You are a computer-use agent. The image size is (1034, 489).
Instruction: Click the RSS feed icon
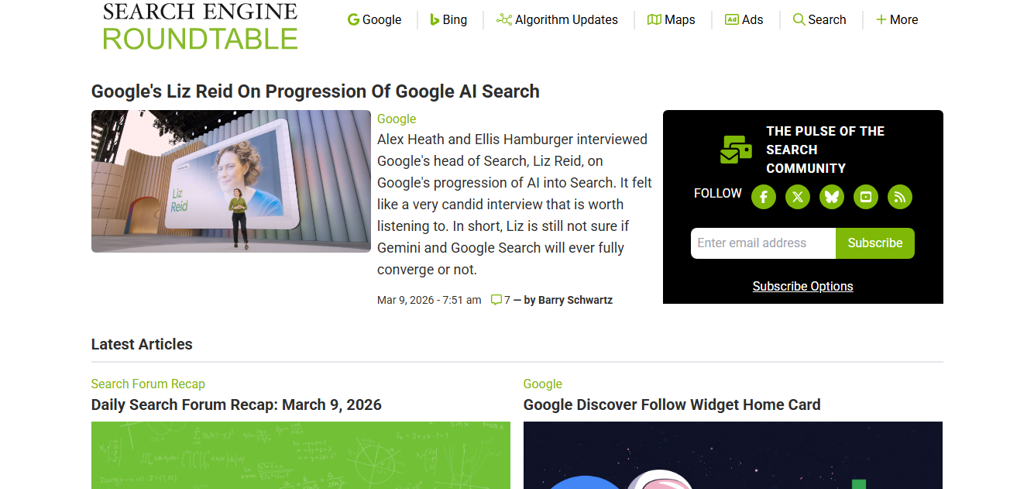(899, 197)
